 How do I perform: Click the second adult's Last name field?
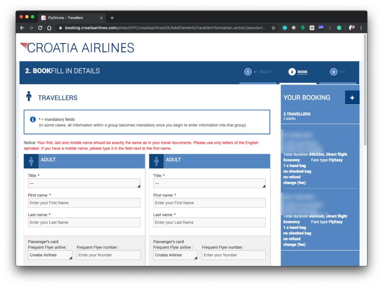coord(209,222)
